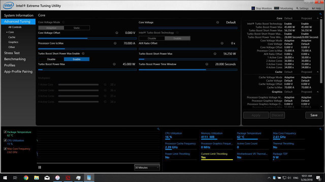Click the Apply button

point(256,115)
